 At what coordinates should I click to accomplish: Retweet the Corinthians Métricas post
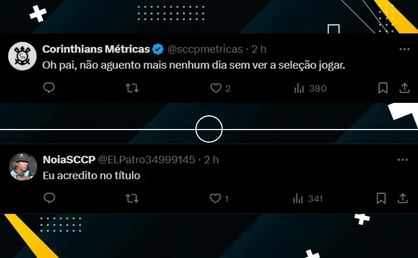132,88
